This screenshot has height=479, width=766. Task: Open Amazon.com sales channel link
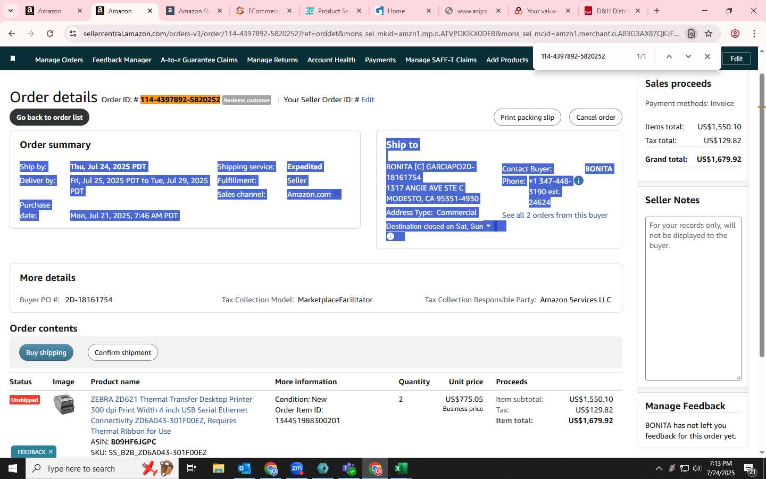coord(309,194)
